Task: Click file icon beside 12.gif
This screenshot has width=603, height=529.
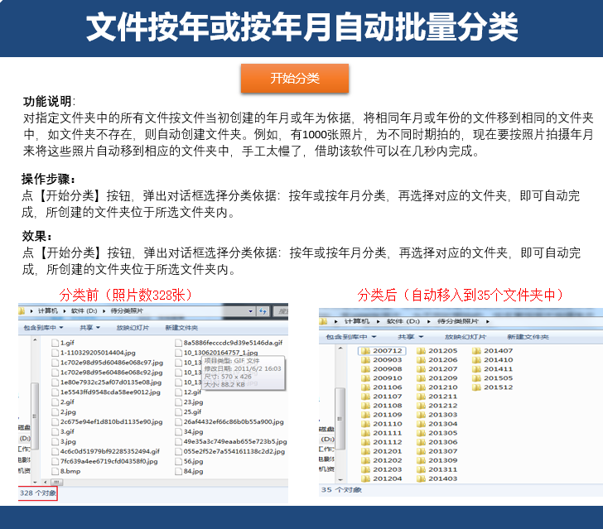Action: 178,392
